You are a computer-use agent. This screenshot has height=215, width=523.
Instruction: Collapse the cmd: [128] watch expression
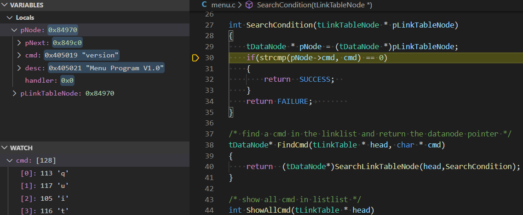pyautogui.click(x=9, y=161)
